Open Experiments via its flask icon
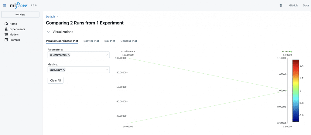This screenshot has height=135, width=311. click(x=6, y=29)
